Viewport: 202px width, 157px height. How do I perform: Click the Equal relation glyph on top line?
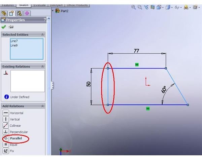pyautogui.click(x=137, y=64)
